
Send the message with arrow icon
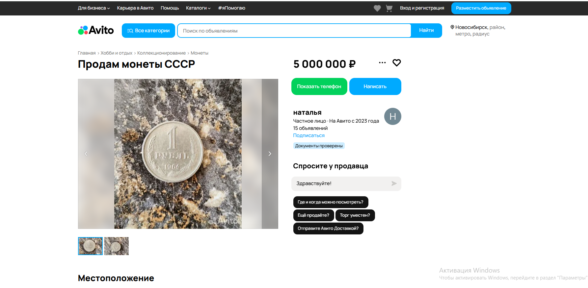pos(394,183)
